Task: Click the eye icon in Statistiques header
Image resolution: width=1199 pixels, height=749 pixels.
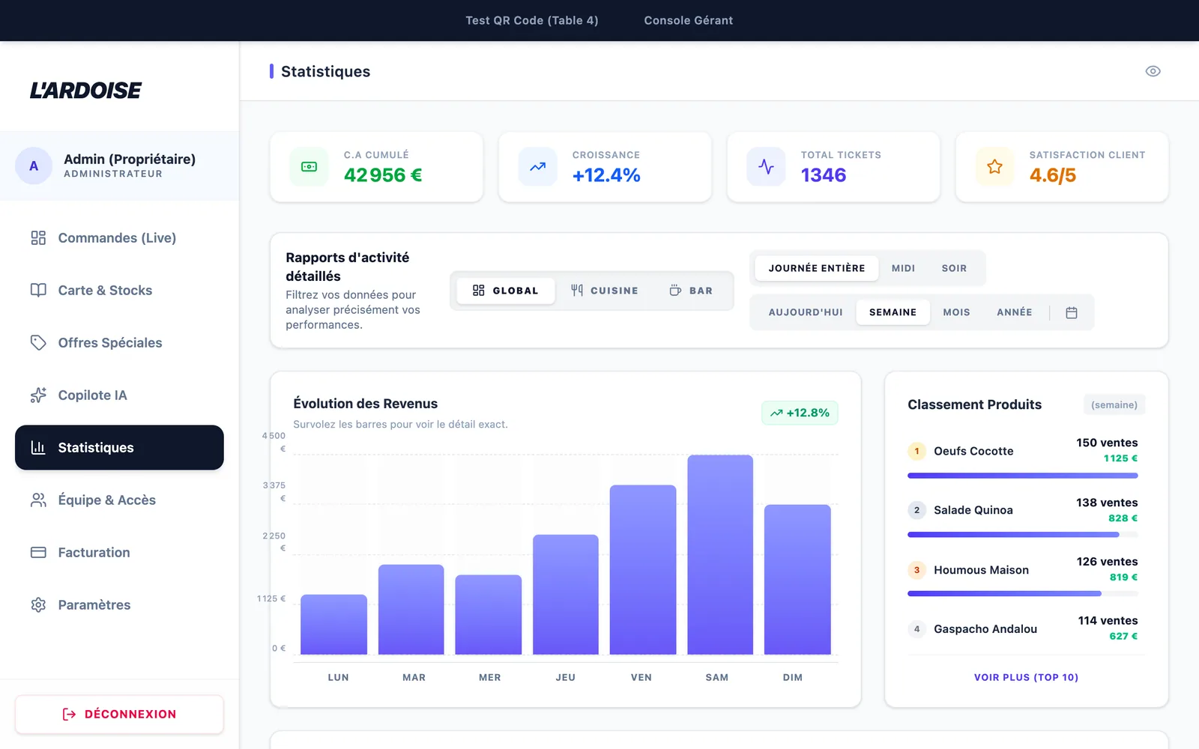Action: point(1153,71)
